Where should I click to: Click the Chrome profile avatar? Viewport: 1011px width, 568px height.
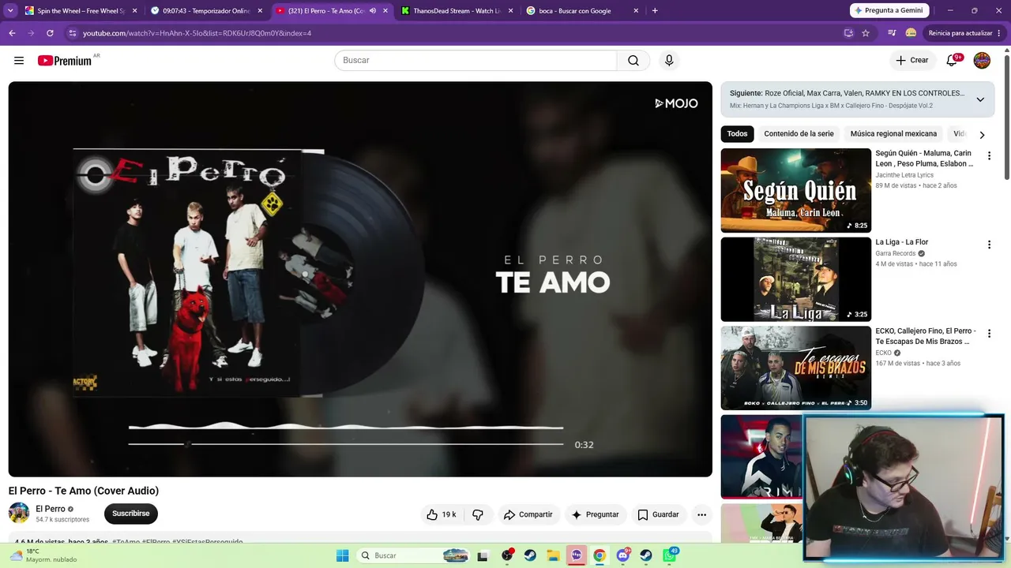911,33
